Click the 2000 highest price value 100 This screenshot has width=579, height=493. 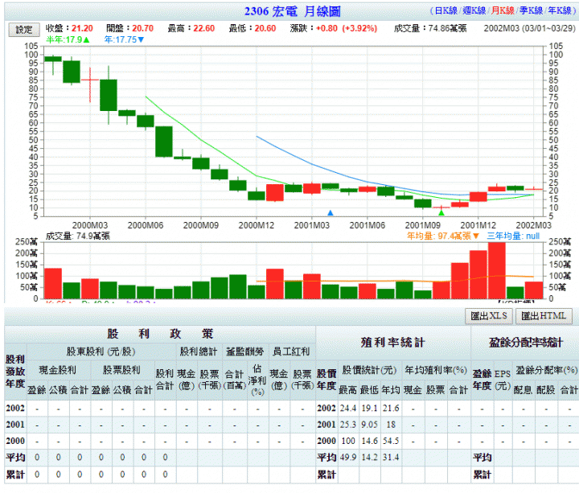[348, 441]
